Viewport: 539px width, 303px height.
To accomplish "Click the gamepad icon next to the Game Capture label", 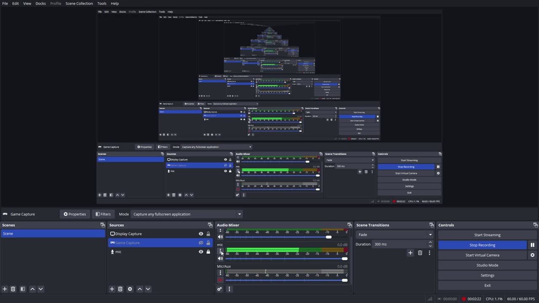I will [x=5, y=214].
